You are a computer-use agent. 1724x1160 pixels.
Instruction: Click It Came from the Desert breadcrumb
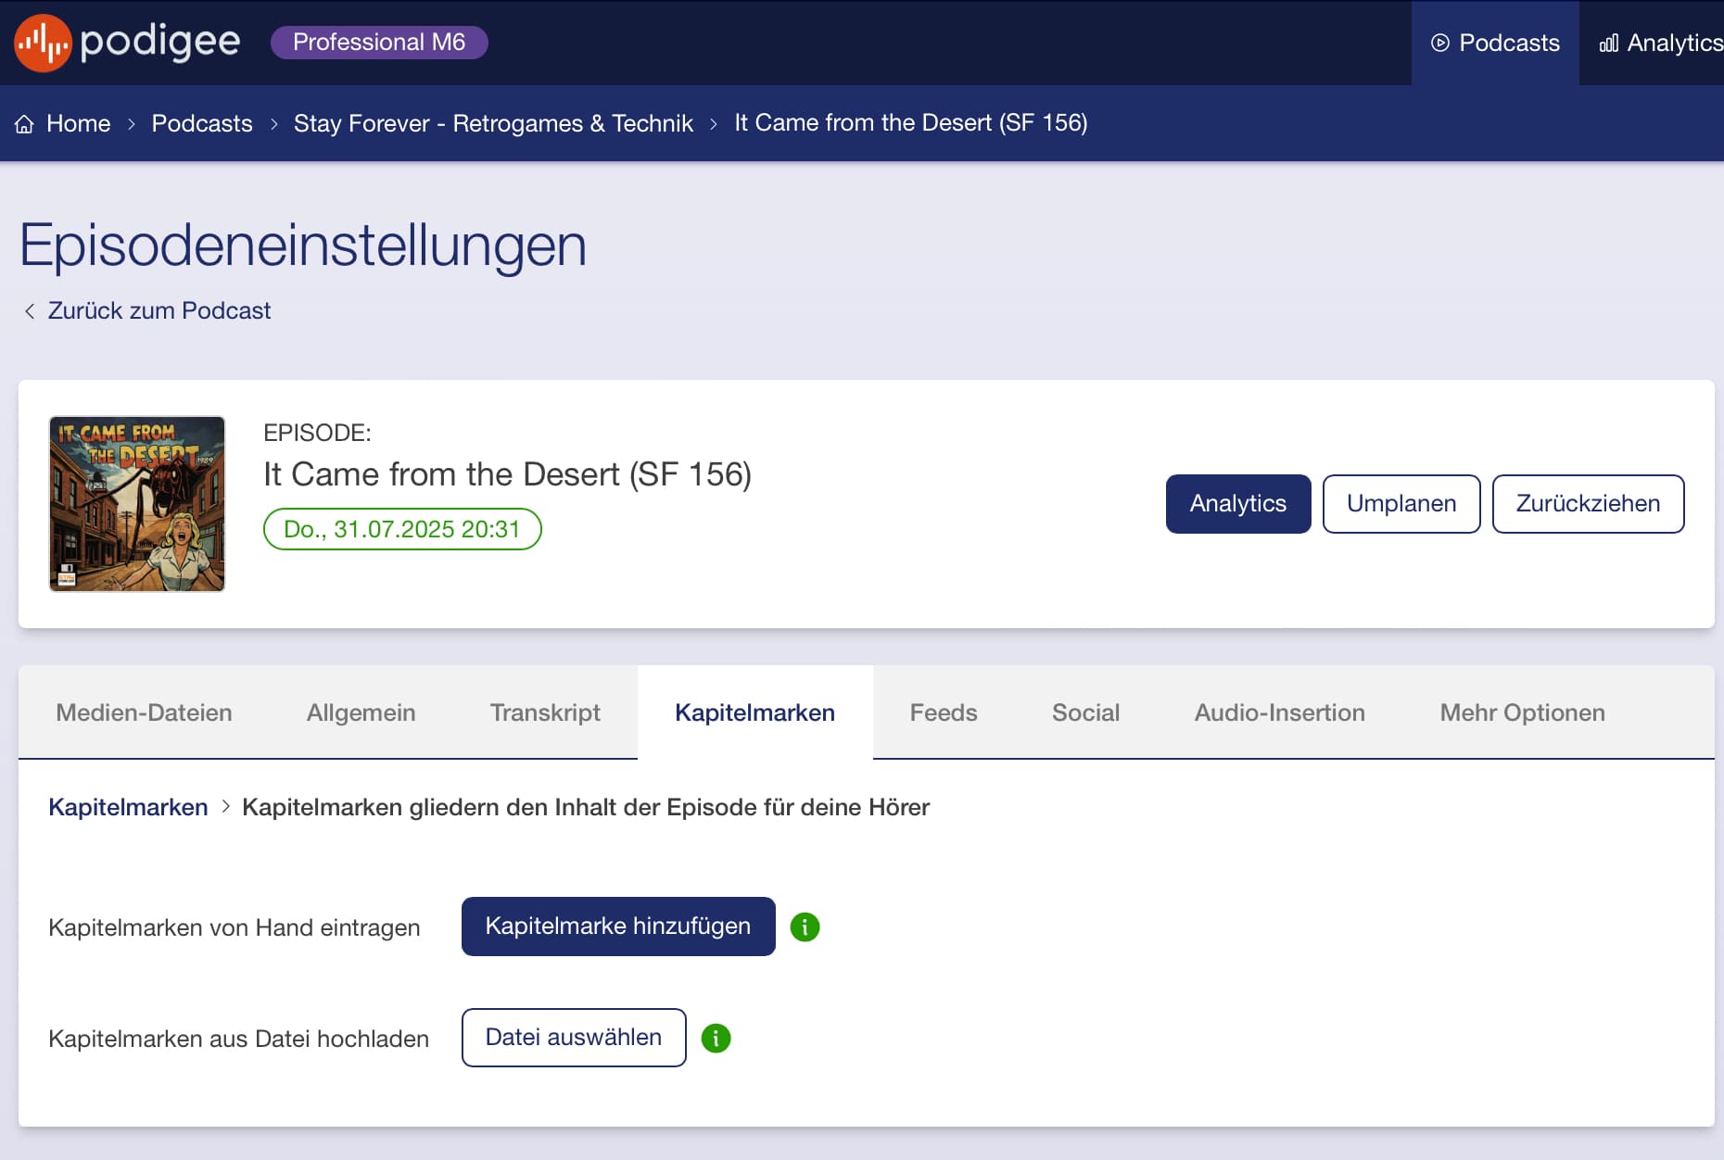pos(910,123)
